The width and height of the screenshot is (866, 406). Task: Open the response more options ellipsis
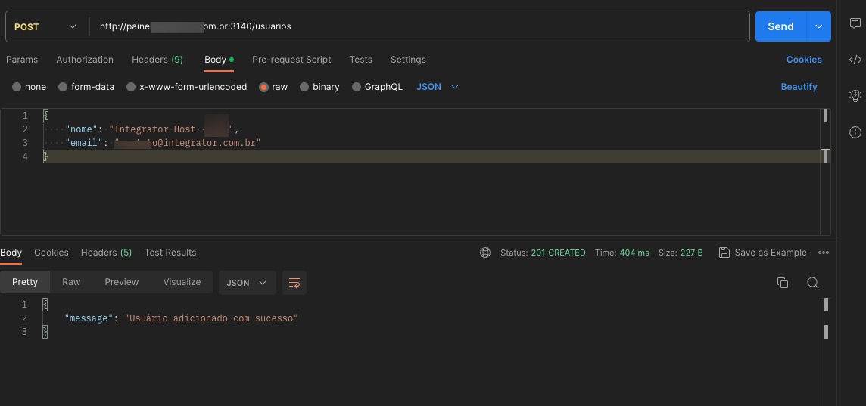pyautogui.click(x=824, y=253)
